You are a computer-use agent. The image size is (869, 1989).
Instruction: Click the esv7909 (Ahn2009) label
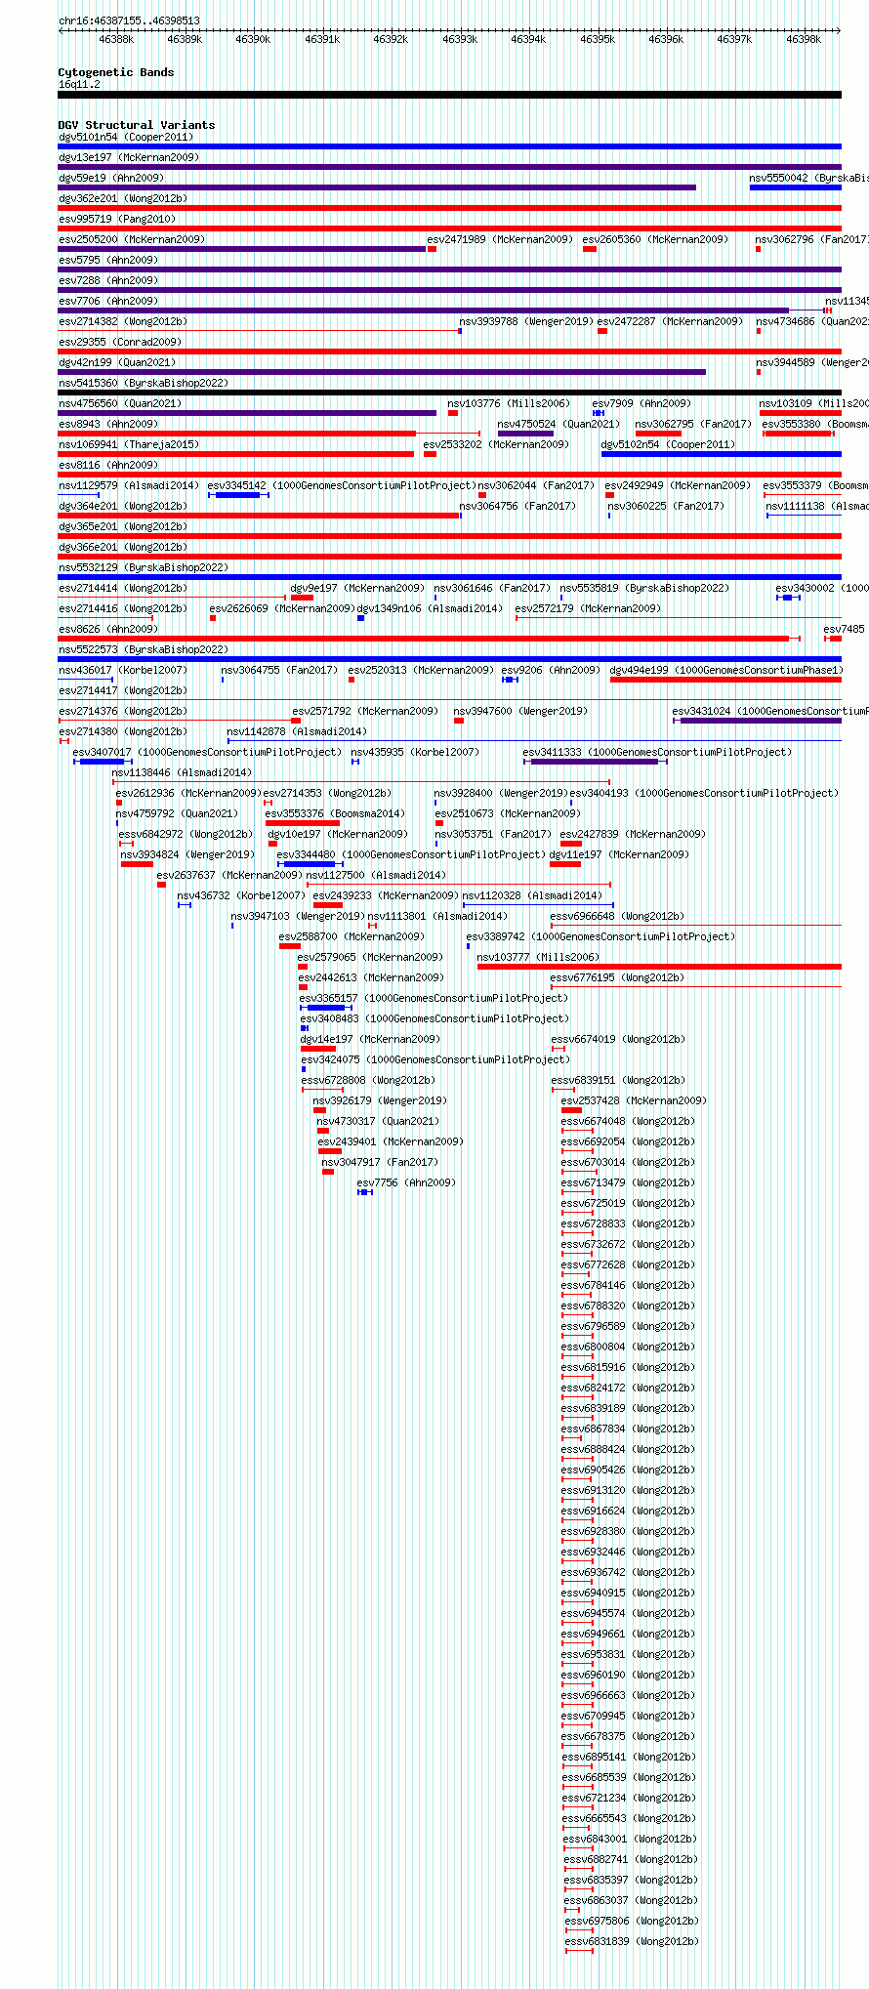641,403
